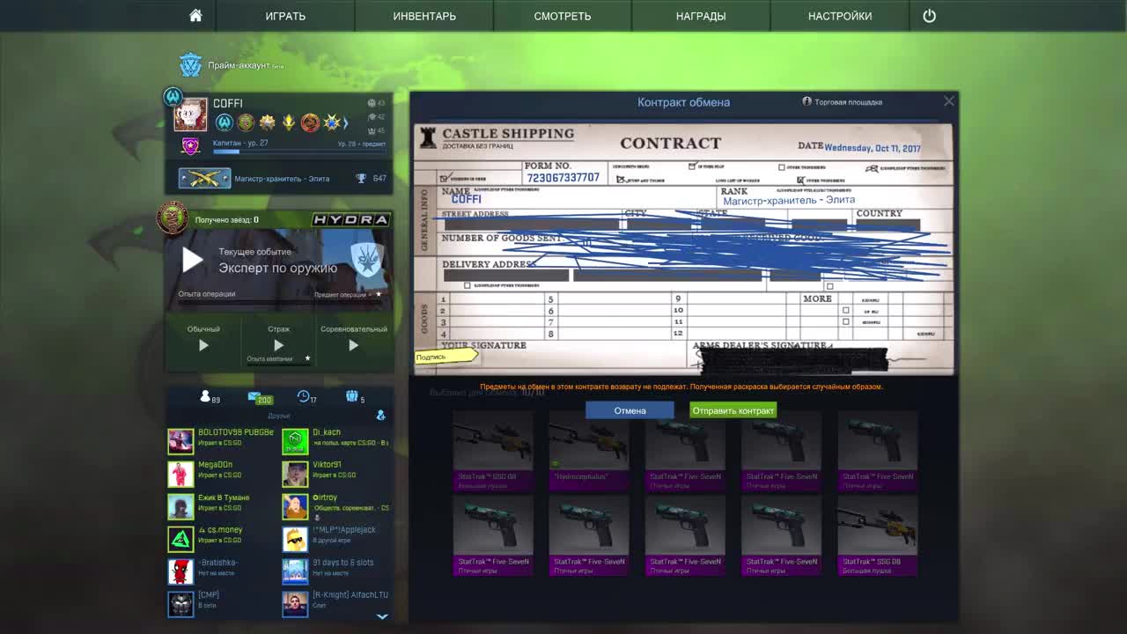Viewport: 1127px width, 634px height.
Task: Open the recent players tab showing 17
Action: (306, 398)
